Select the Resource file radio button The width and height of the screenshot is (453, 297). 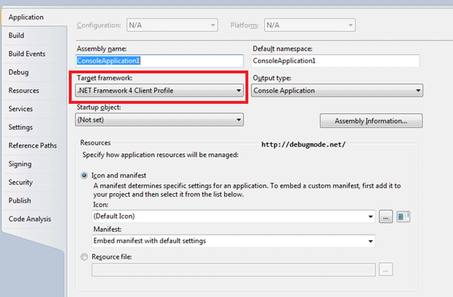tap(84, 256)
